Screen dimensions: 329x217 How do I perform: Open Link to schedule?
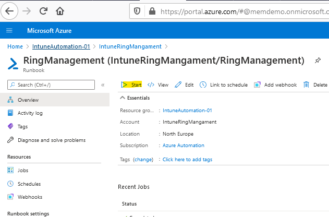pos(224,85)
